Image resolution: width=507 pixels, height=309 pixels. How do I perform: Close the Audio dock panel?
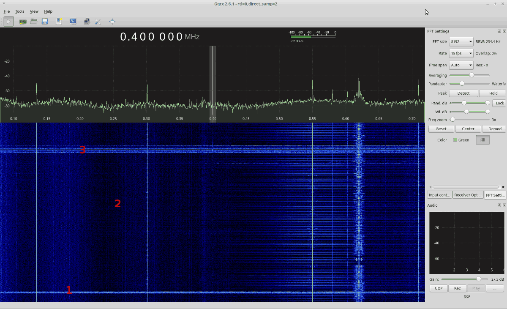pos(504,205)
